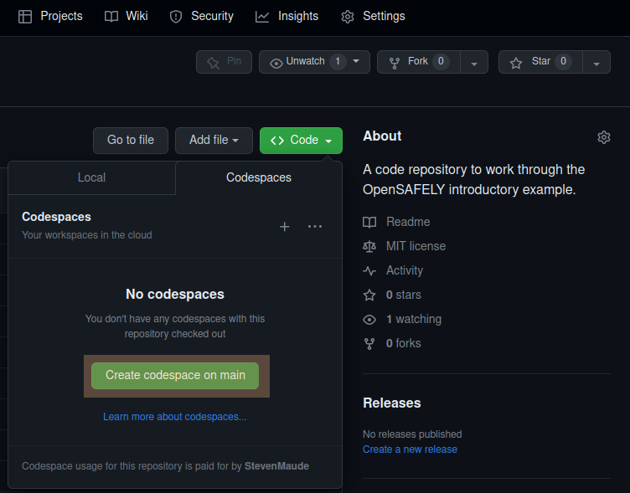
Task: Expand the Fork options dropdown arrow
Action: [474, 63]
